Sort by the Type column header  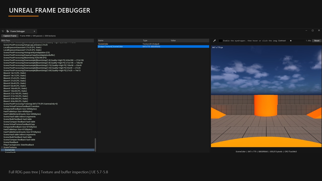click(156, 40)
